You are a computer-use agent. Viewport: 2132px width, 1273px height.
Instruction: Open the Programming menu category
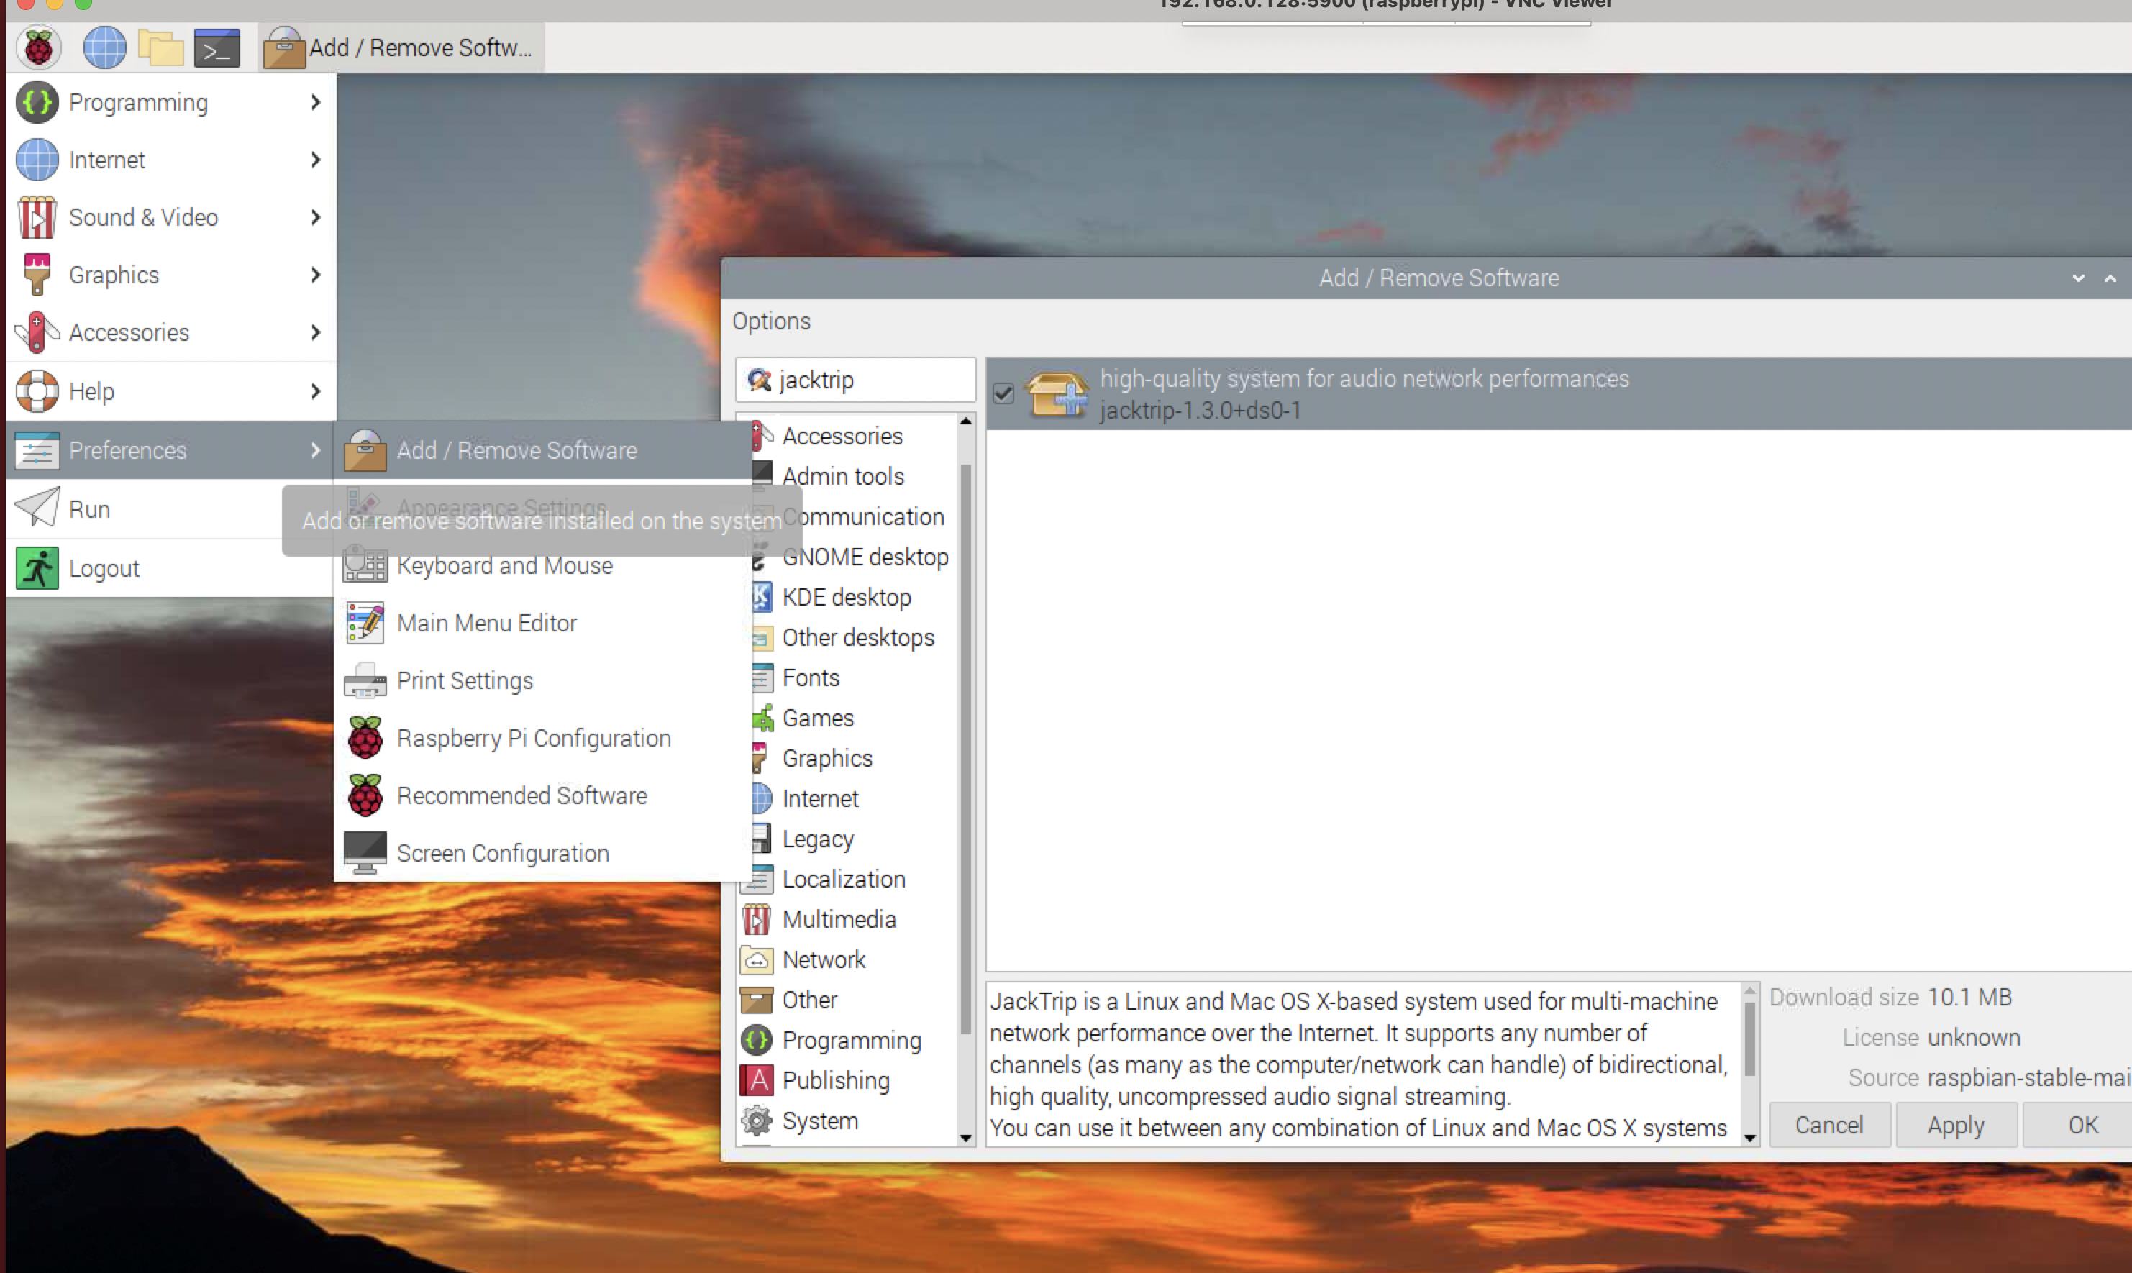tap(170, 102)
